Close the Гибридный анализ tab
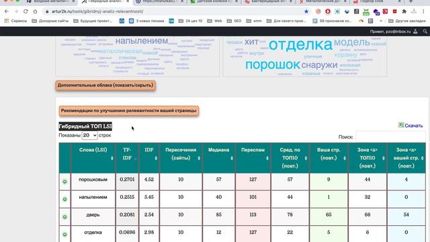Viewport: 430px width, 242px height. [128, 1]
